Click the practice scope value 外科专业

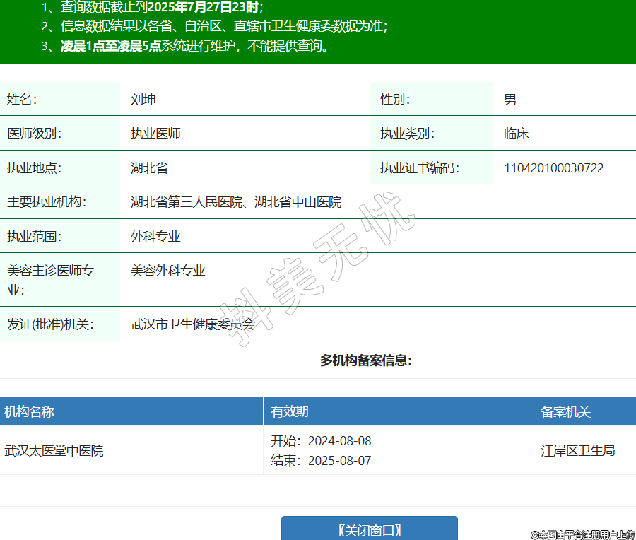(155, 236)
